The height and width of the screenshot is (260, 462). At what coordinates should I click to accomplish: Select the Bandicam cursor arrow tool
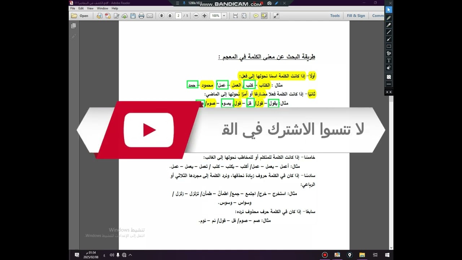(389, 10)
